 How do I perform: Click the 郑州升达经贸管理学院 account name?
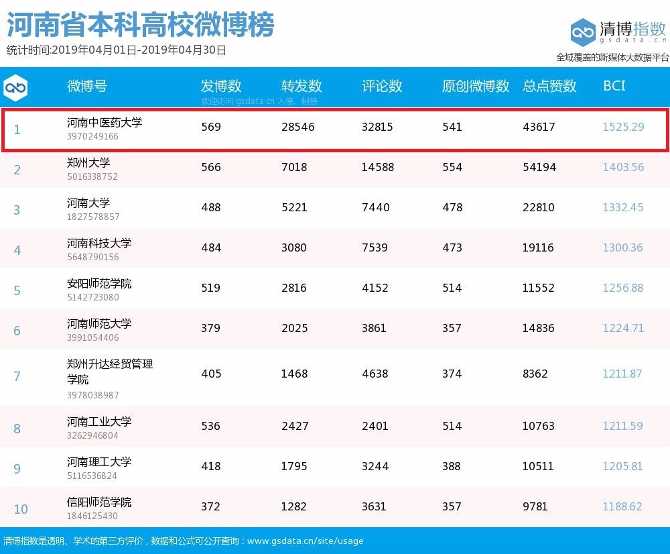[x=110, y=372]
